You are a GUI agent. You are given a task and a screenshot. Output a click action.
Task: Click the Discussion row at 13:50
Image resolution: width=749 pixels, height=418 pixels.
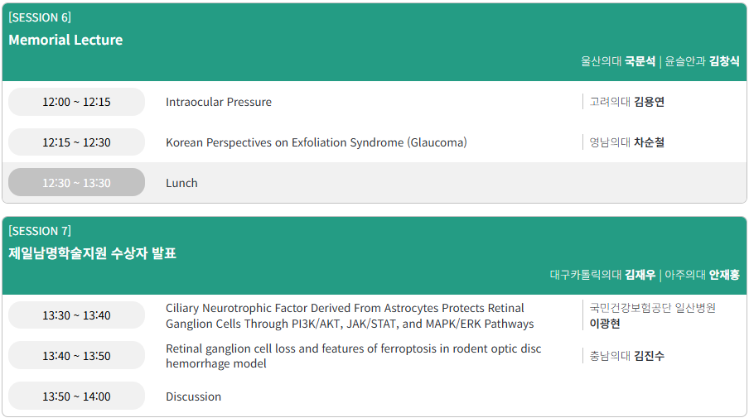(193, 396)
